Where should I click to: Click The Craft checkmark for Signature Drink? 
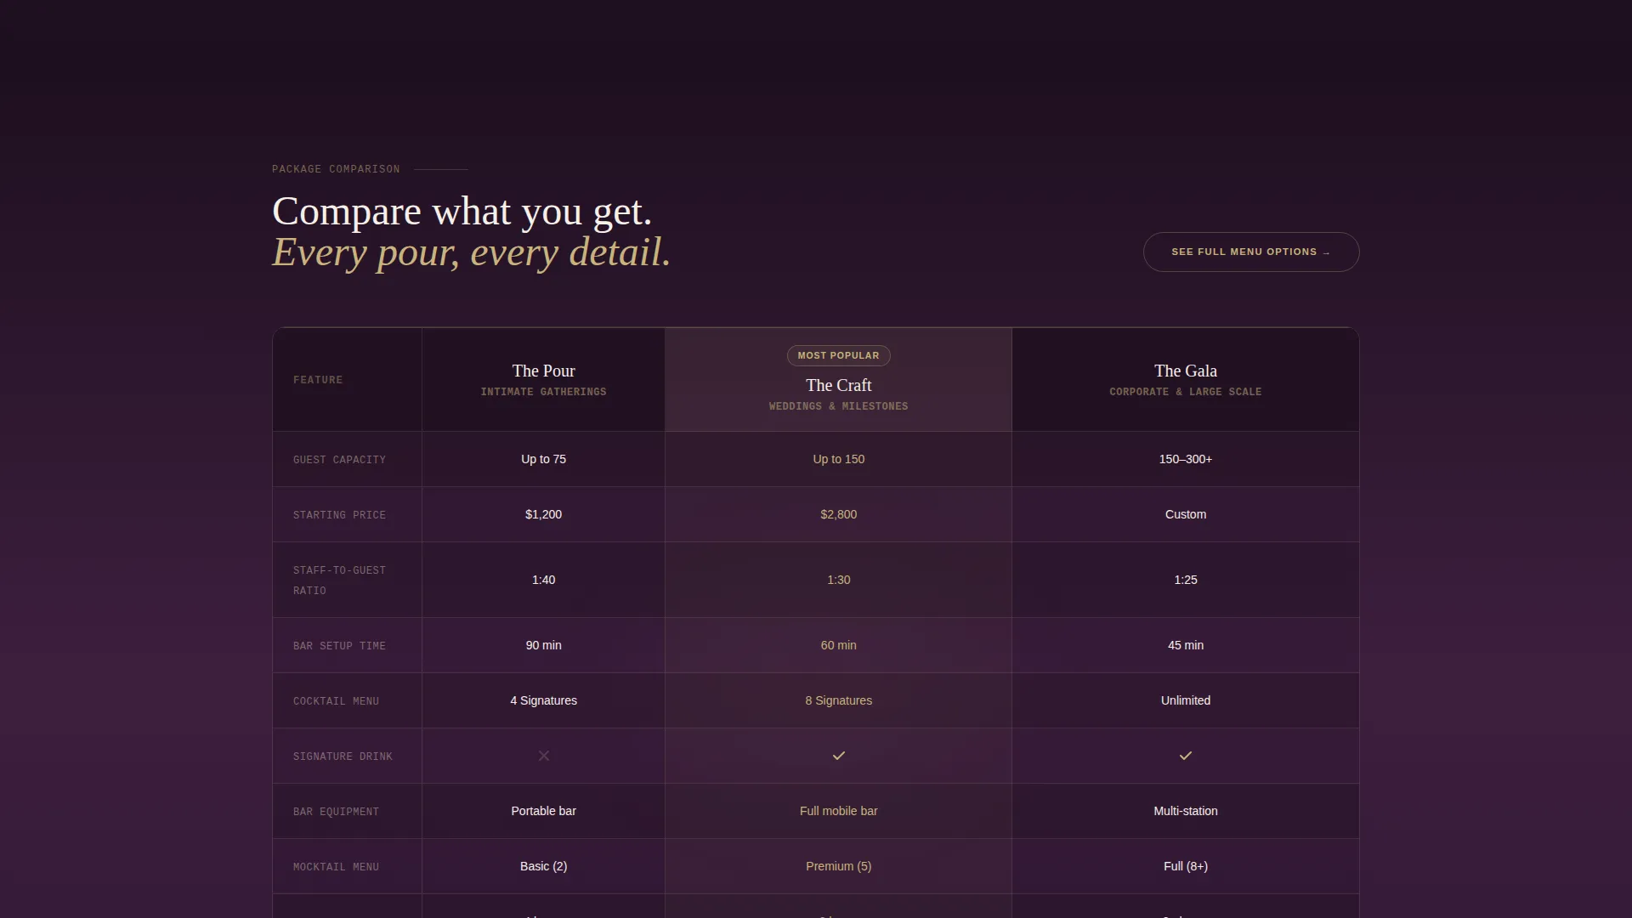[839, 756]
